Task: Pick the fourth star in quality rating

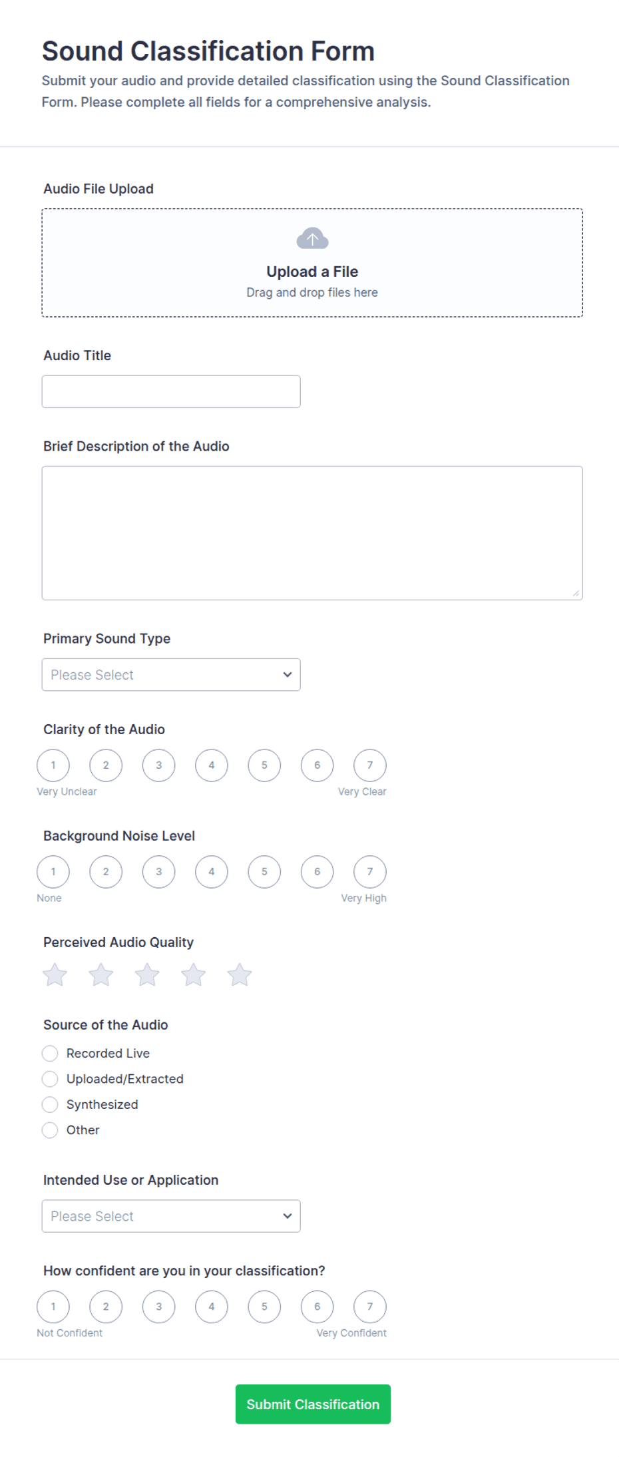Action: coord(194,974)
